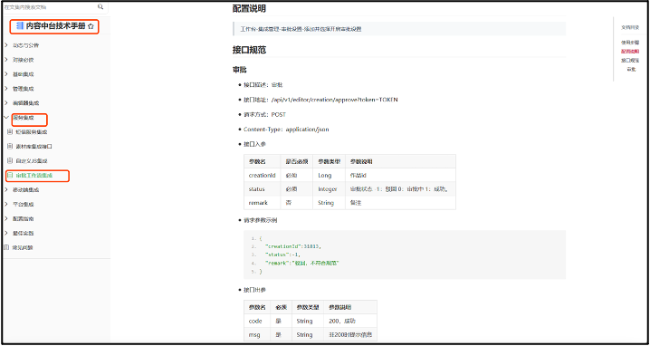Open the 自定义JS集成 page

click(x=32, y=160)
